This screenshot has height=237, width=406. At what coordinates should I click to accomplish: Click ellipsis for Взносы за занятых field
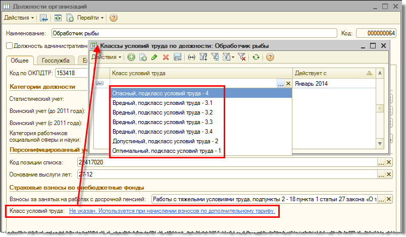381,199
